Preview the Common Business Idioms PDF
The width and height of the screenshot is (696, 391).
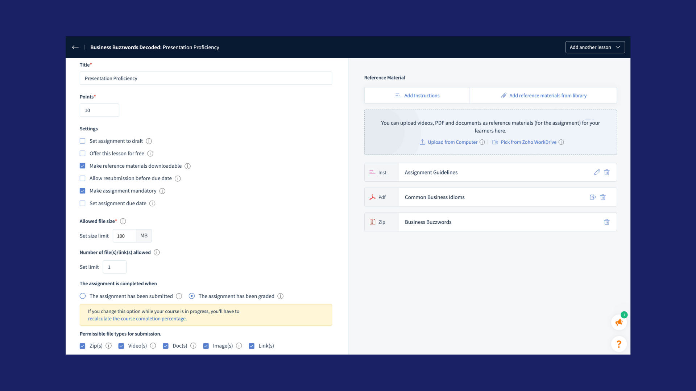(593, 197)
